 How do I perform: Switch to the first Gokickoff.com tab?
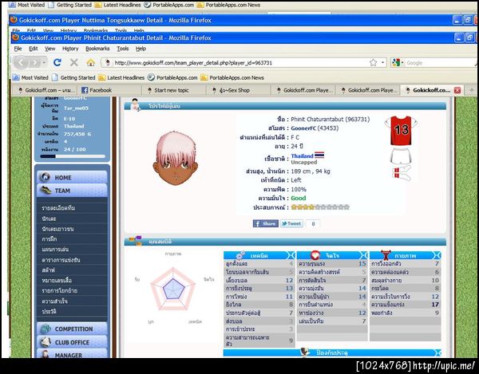click(x=45, y=90)
